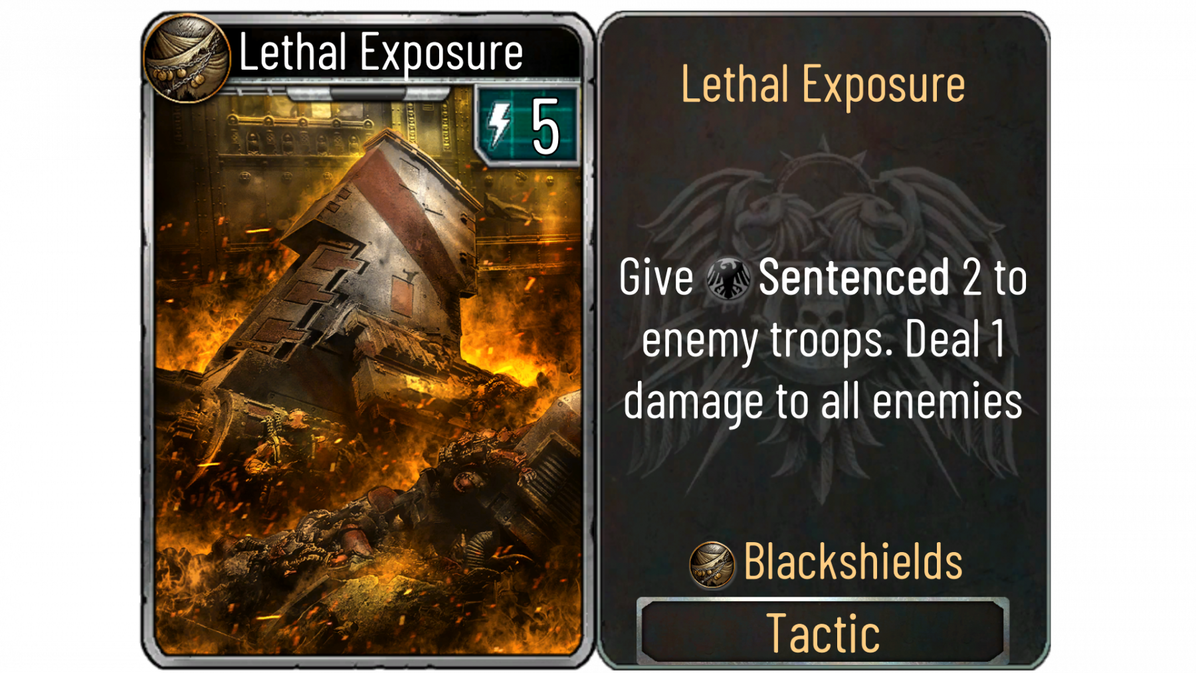Click the burning wreckage card artwork
Image resolution: width=1196 pixels, height=673 pixels.
pyautogui.click(x=367, y=372)
